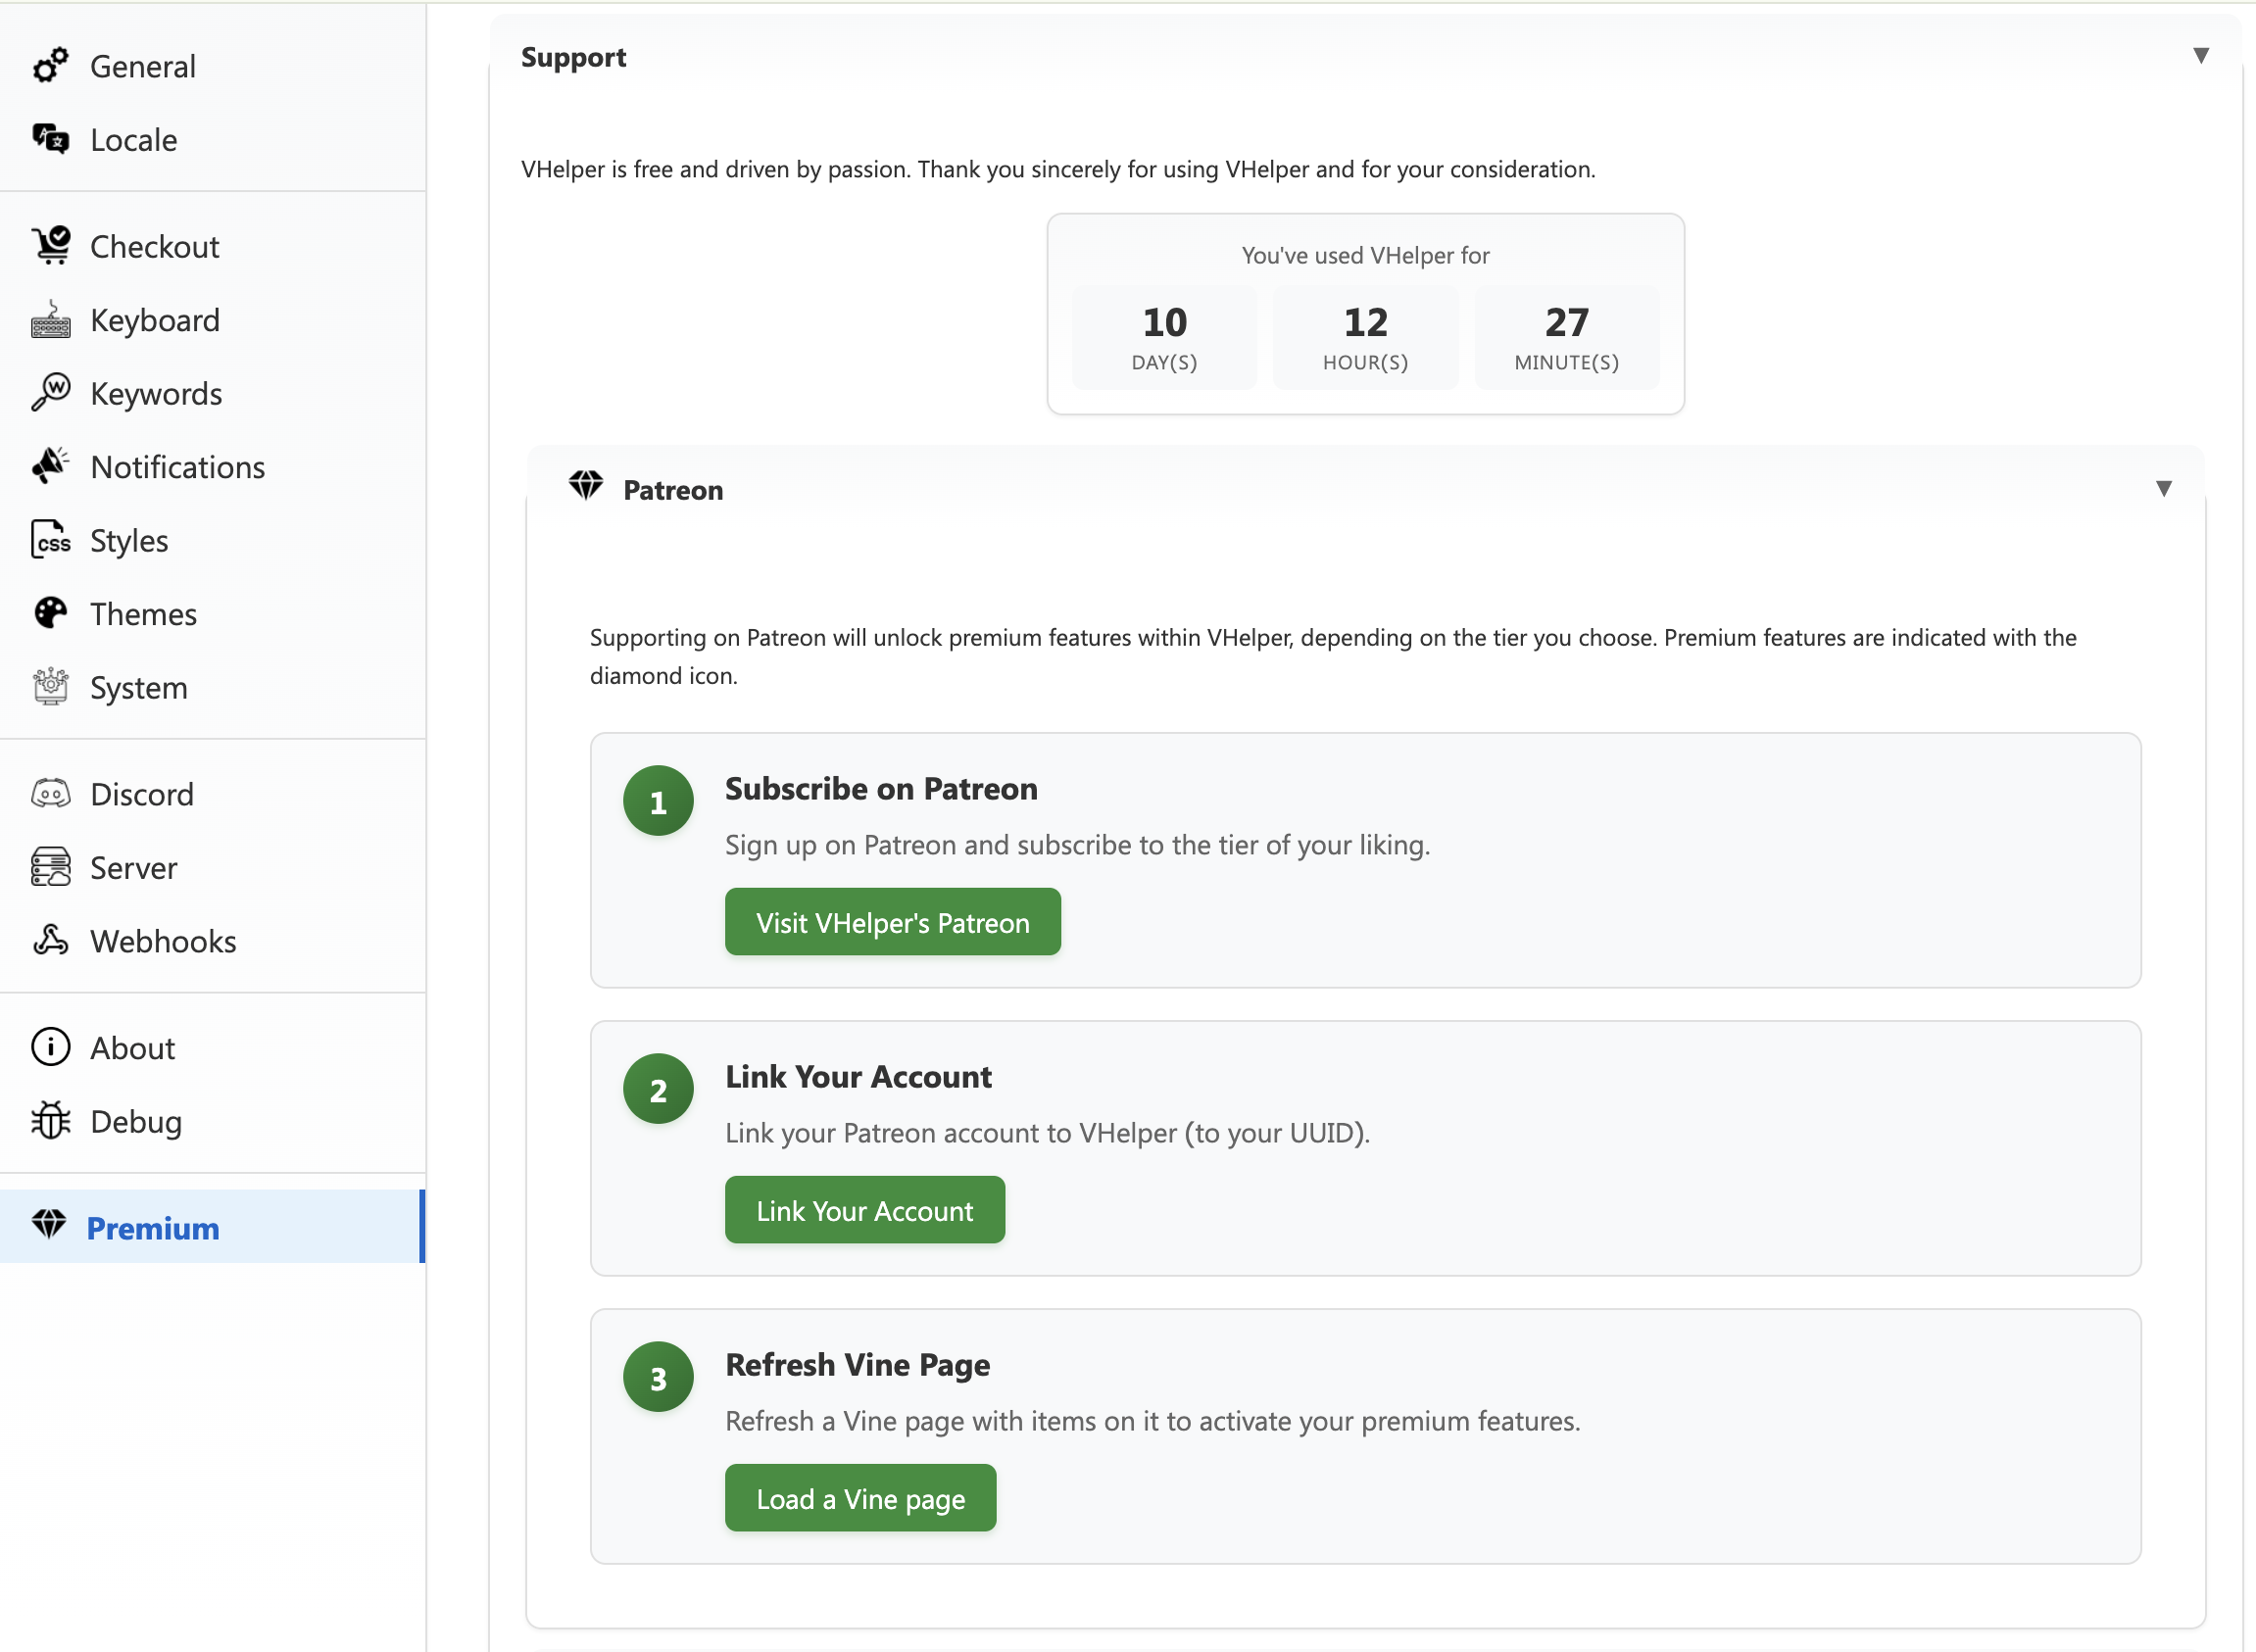Switch to the Server tab
Screen dimensions: 2256x1652
tap(133, 868)
